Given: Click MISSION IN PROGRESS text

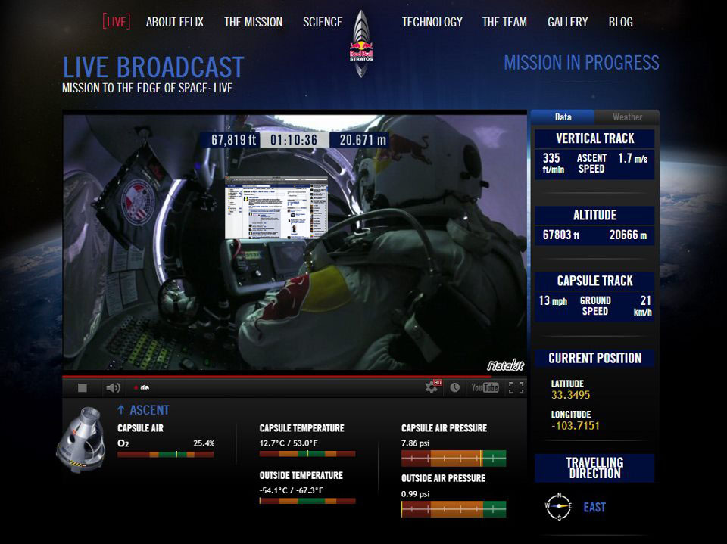Looking at the screenshot, I should [x=582, y=63].
